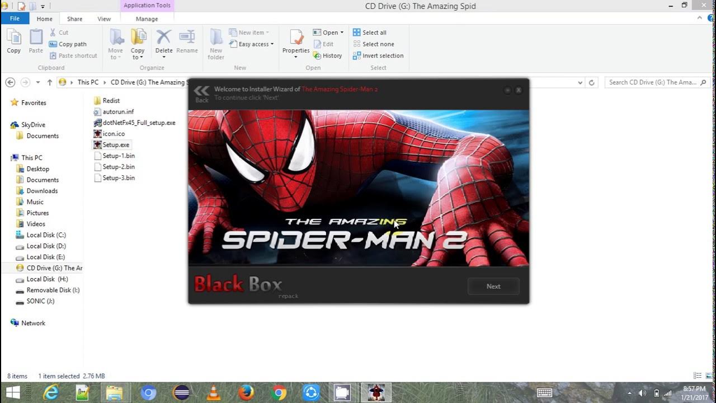The height and width of the screenshot is (403, 716).
Task: Open the Copy to menu
Action: coord(138,45)
